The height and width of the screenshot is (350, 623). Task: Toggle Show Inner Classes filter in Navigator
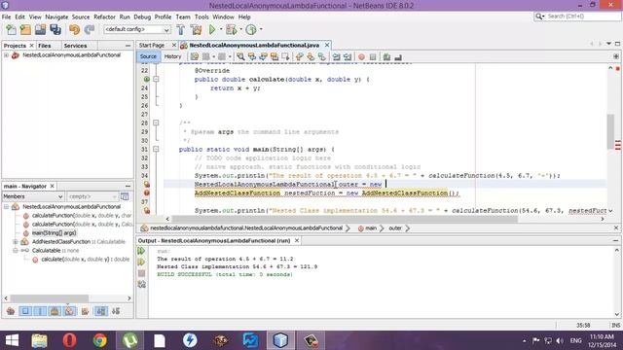[69, 311]
